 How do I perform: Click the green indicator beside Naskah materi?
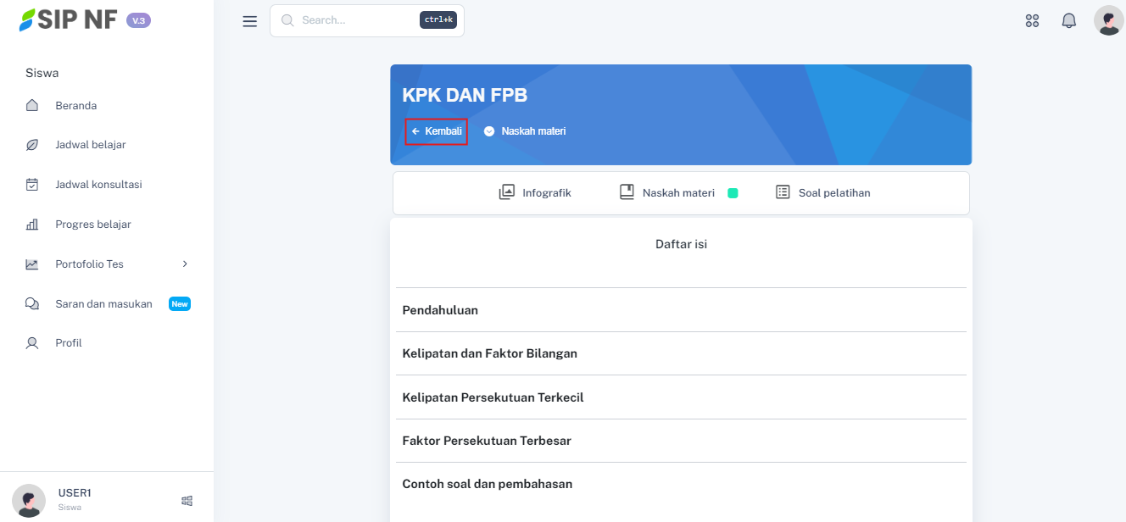tap(733, 193)
